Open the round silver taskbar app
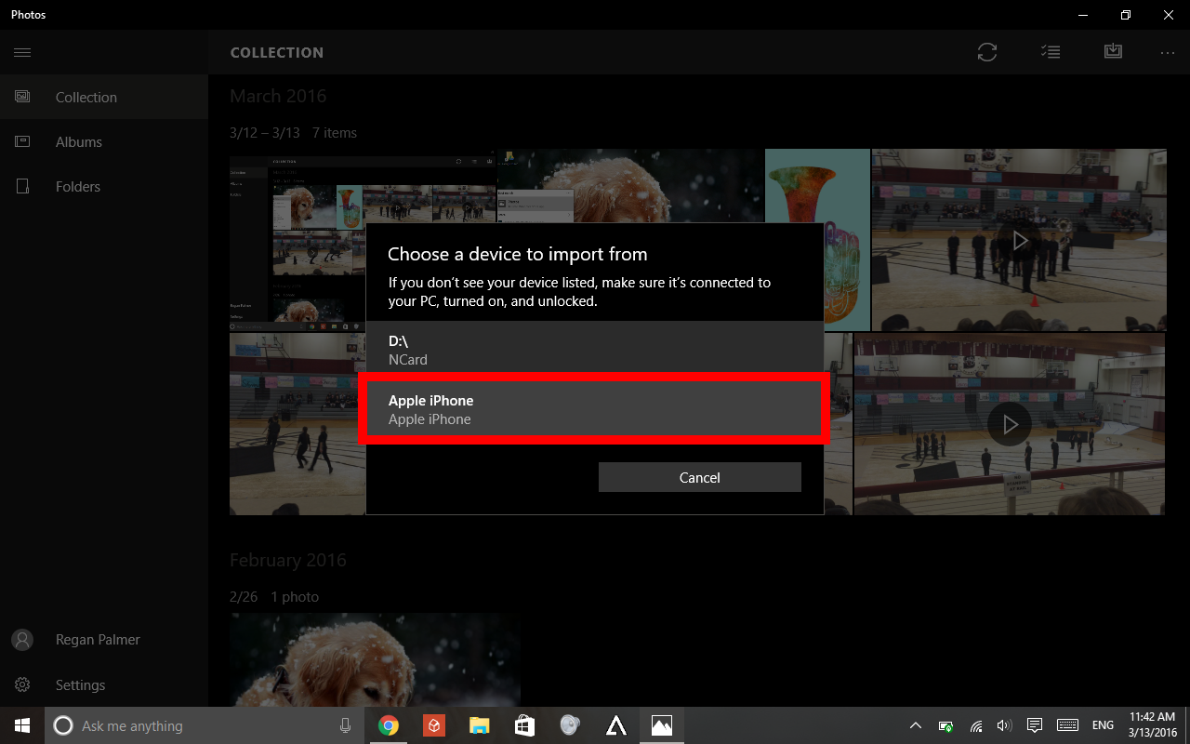This screenshot has height=744, width=1190. point(570,725)
